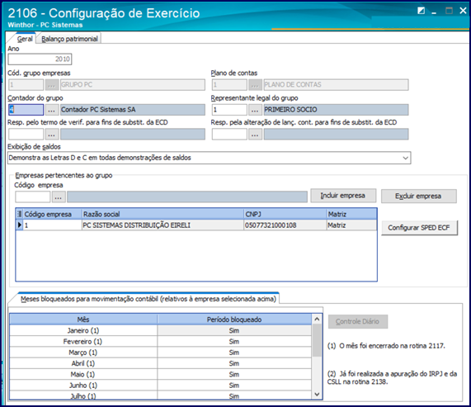Image resolution: width=471 pixels, height=407 pixels.
Task: Click the Razão social column header
Action: click(x=162, y=214)
